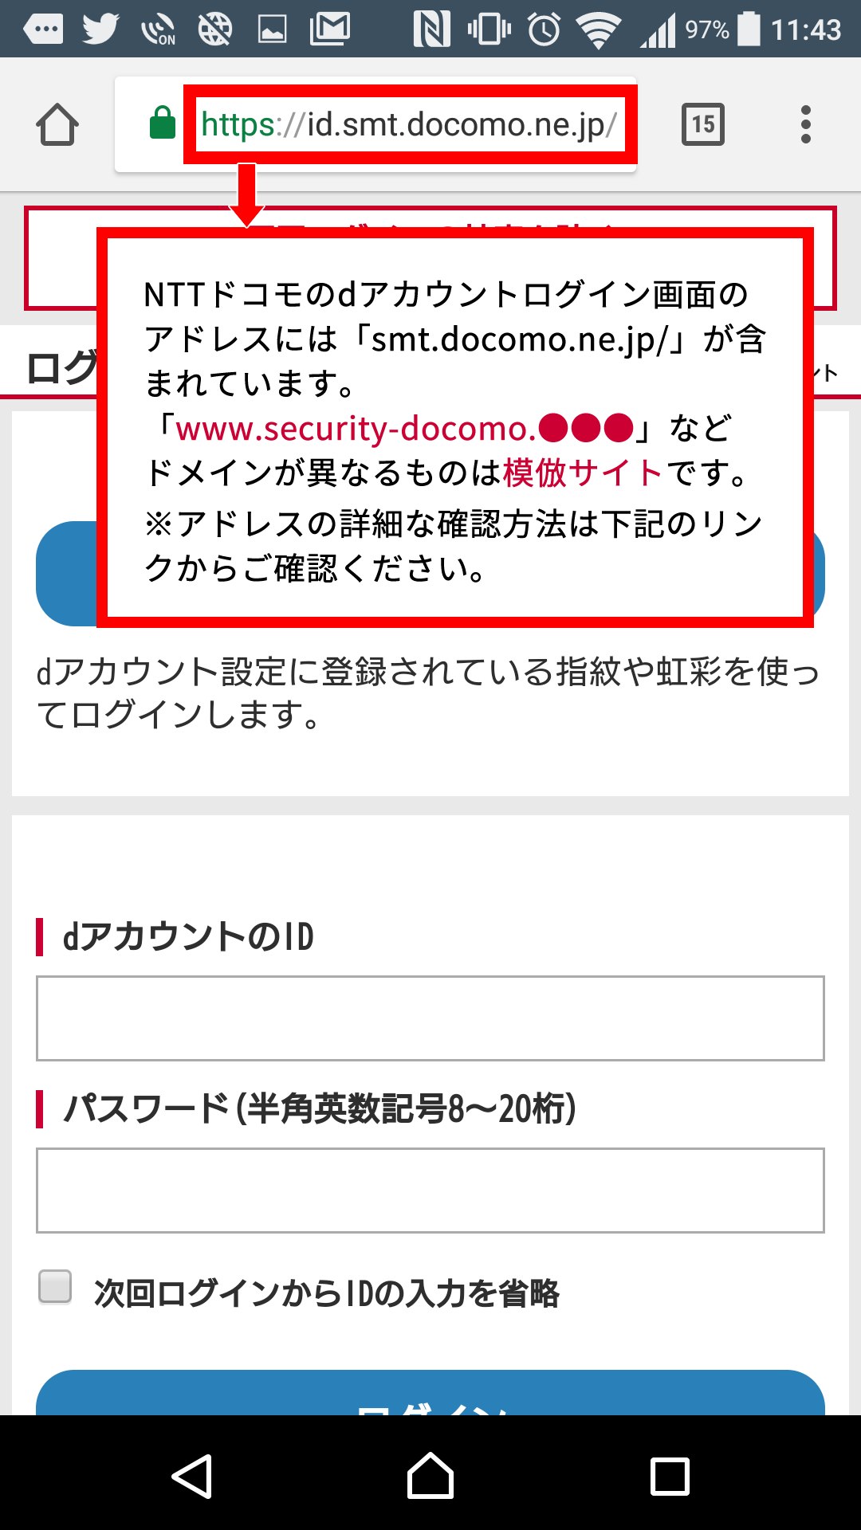The height and width of the screenshot is (1530, 861).
Task: Check the box to skip ID input next login
Action: (55, 1287)
